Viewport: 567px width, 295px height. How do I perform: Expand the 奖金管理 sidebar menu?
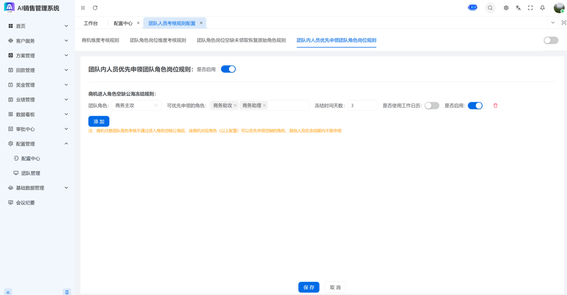[x=38, y=85]
